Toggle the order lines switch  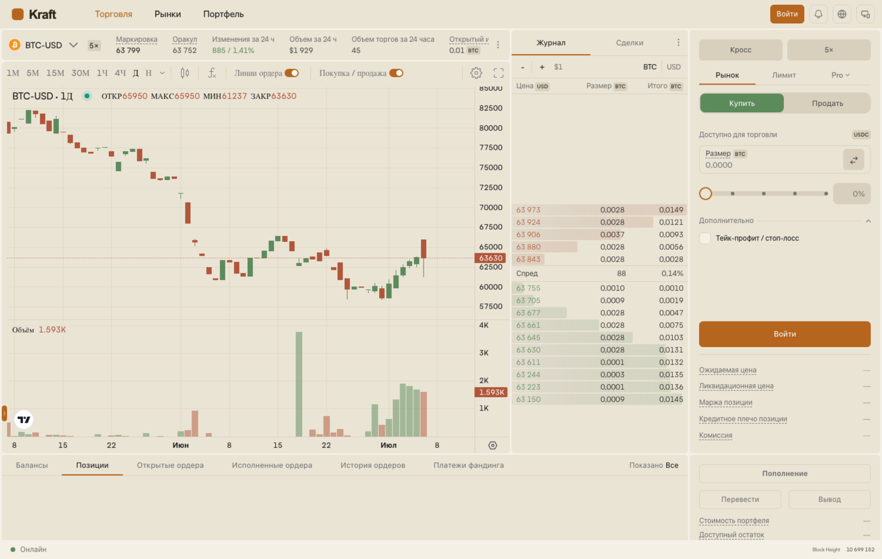(292, 73)
